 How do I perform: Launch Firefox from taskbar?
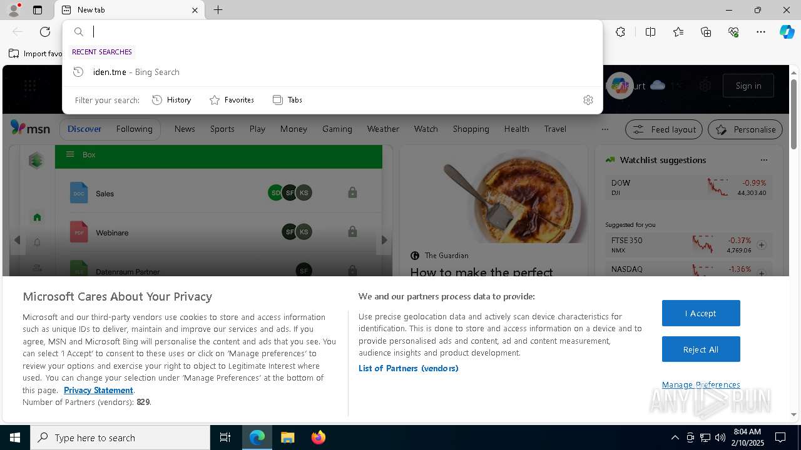coord(319,437)
